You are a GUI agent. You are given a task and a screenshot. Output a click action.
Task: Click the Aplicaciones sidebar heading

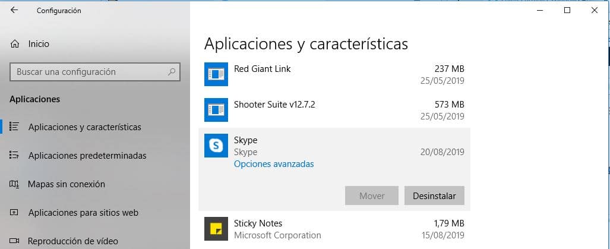(x=34, y=99)
